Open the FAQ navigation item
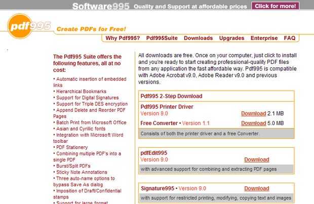The width and height of the screenshot is (314, 204). point(290,38)
